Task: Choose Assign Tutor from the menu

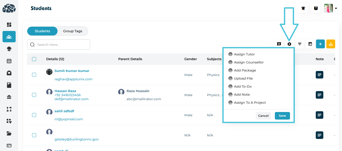Action: [244, 54]
